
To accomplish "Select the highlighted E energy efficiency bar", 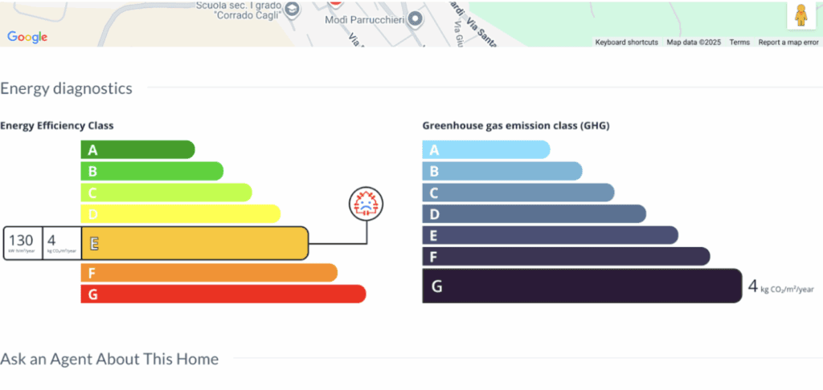I will [194, 243].
